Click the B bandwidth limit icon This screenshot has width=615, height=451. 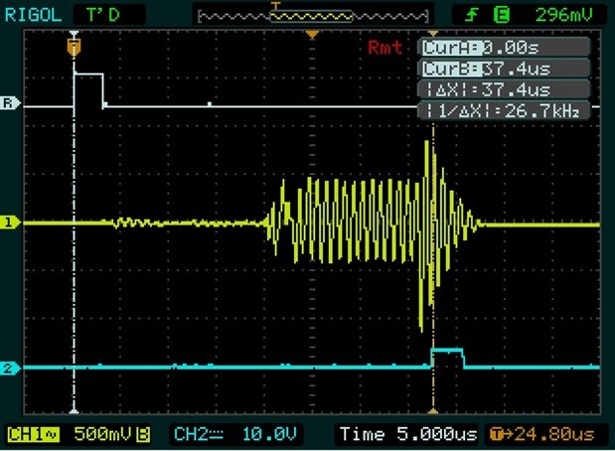[x=143, y=434]
